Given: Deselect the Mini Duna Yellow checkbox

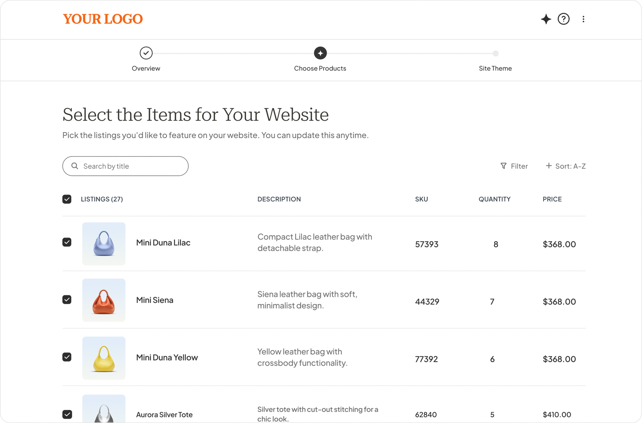Looking at the screenshot, I should (x=67, y=357).
